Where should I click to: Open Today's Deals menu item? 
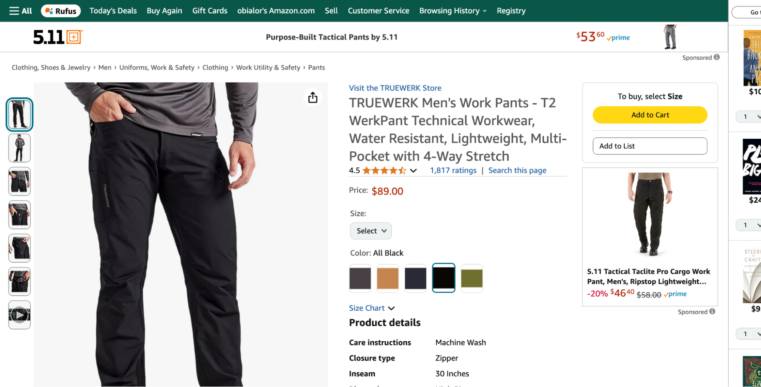pyautogui.click(x=113, y=11)
